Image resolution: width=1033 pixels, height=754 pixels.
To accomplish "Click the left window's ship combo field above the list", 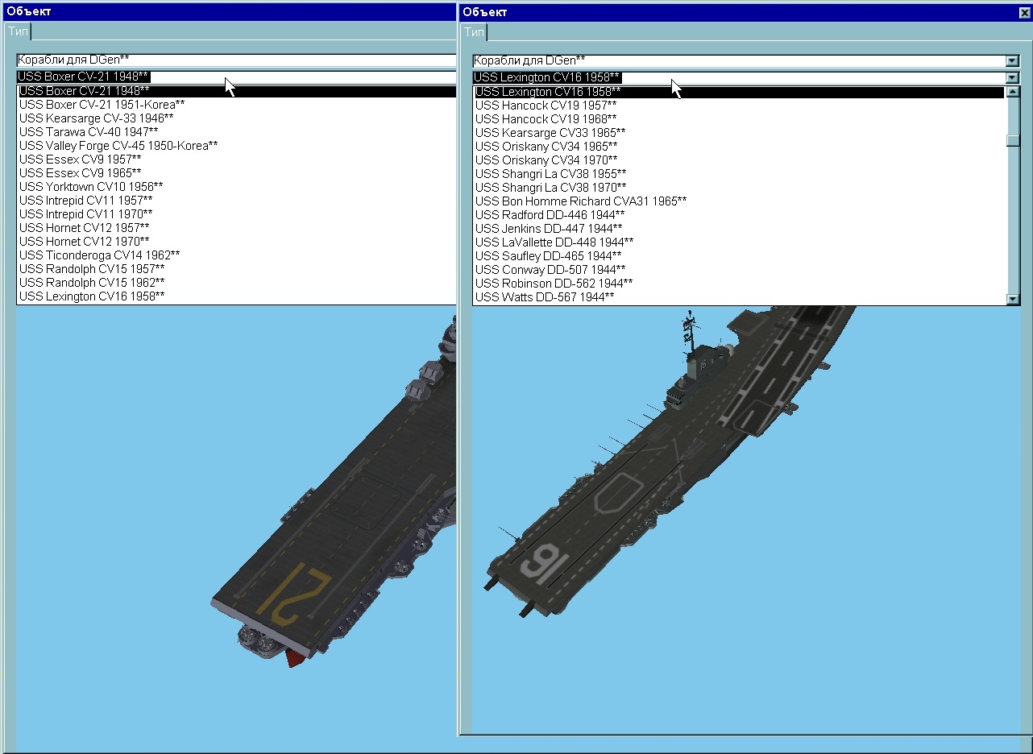I will (x=236, y=77).
